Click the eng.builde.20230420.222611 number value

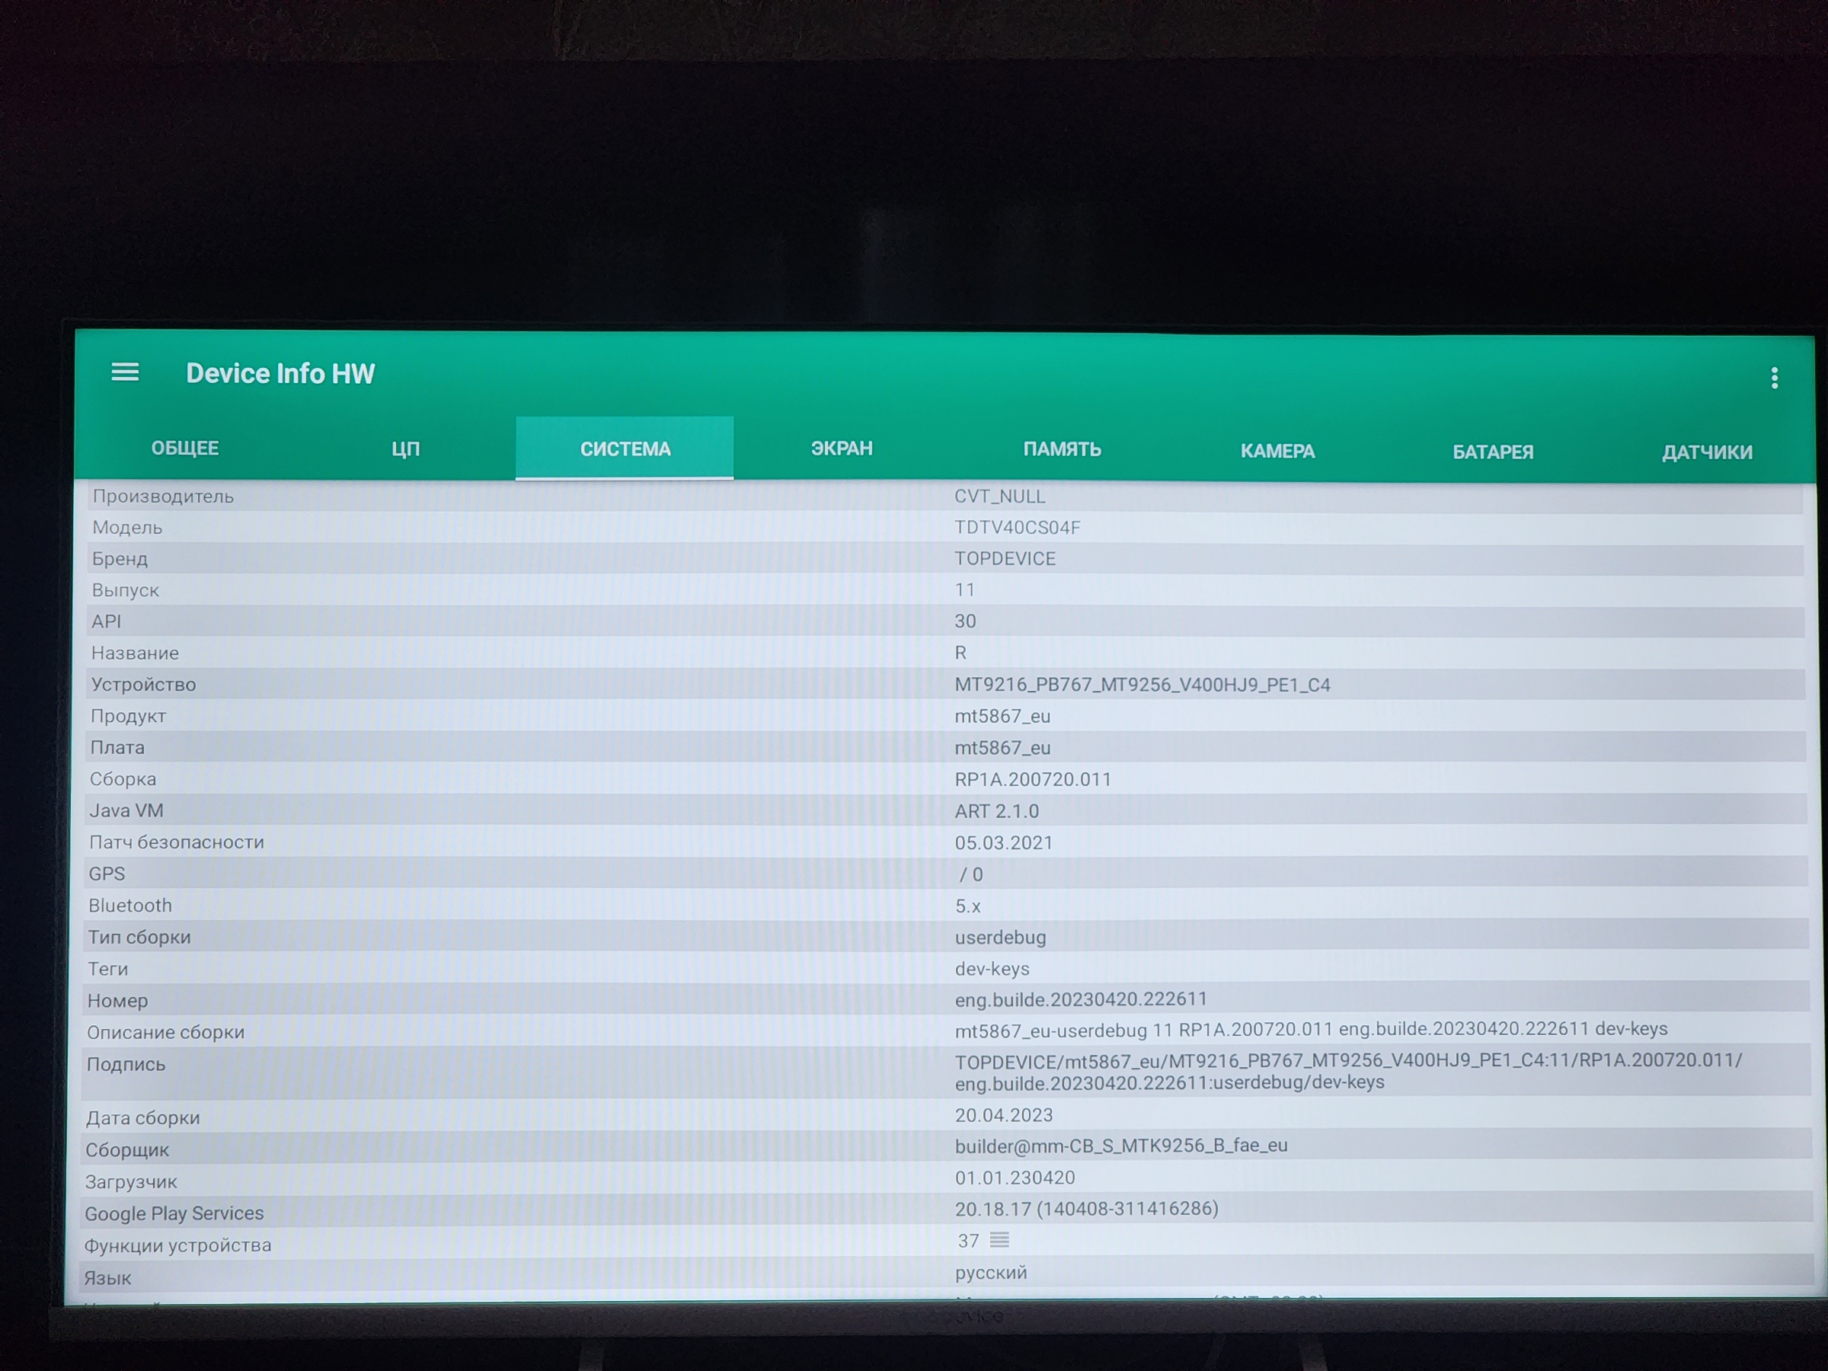pos(1081,1000)
